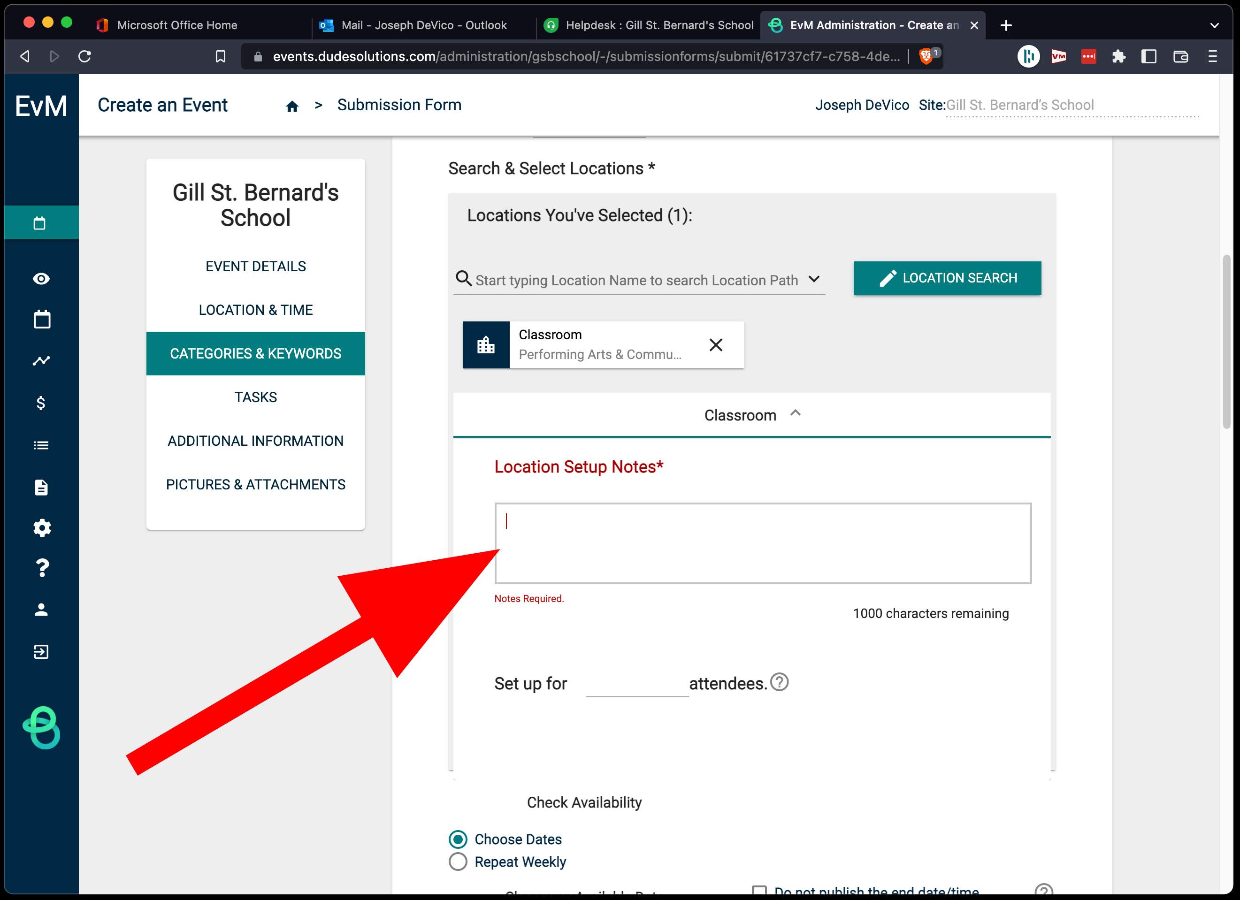Collapse the Classroom section chevron

pos(796,414)
